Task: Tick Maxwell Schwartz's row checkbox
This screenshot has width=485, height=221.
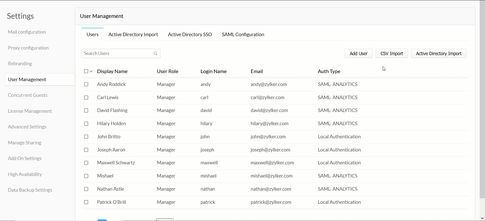Action: [x=86, y=163]
